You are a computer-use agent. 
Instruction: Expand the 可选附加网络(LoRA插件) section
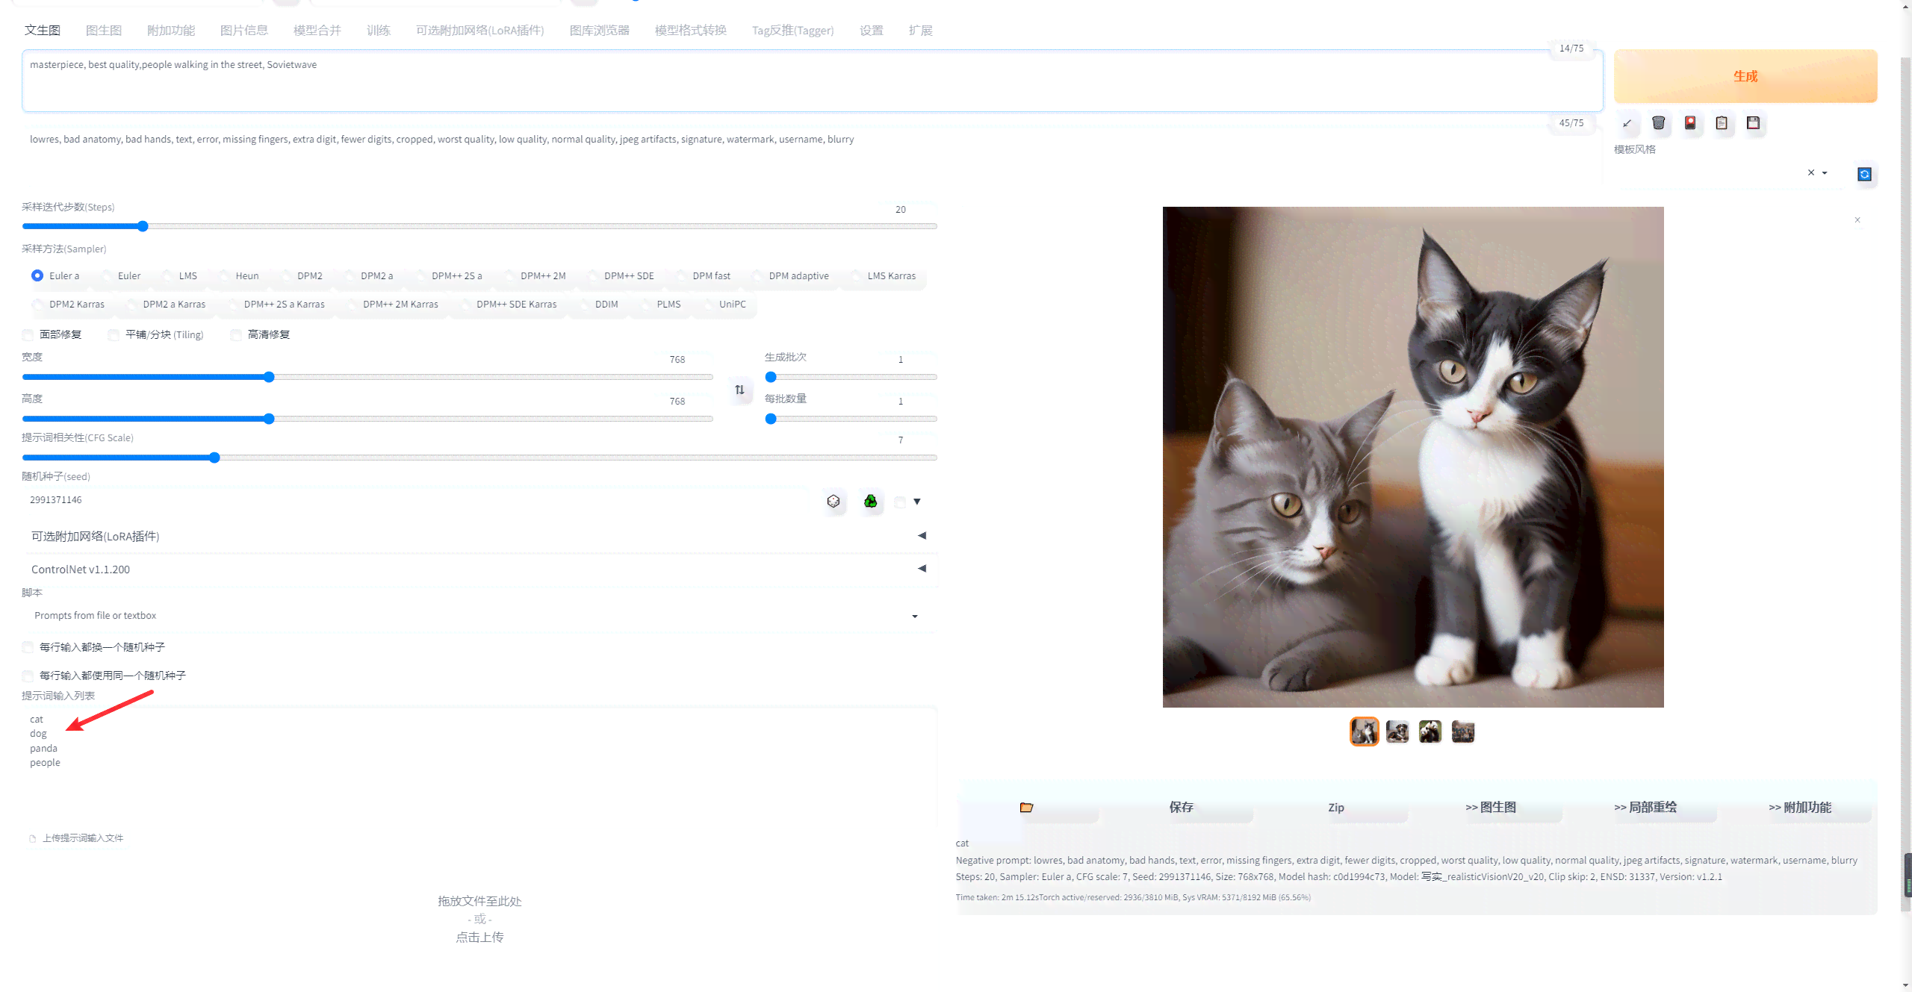point(479,536)
